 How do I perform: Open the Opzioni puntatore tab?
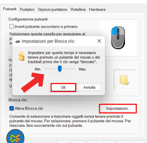tap(52, 10)
